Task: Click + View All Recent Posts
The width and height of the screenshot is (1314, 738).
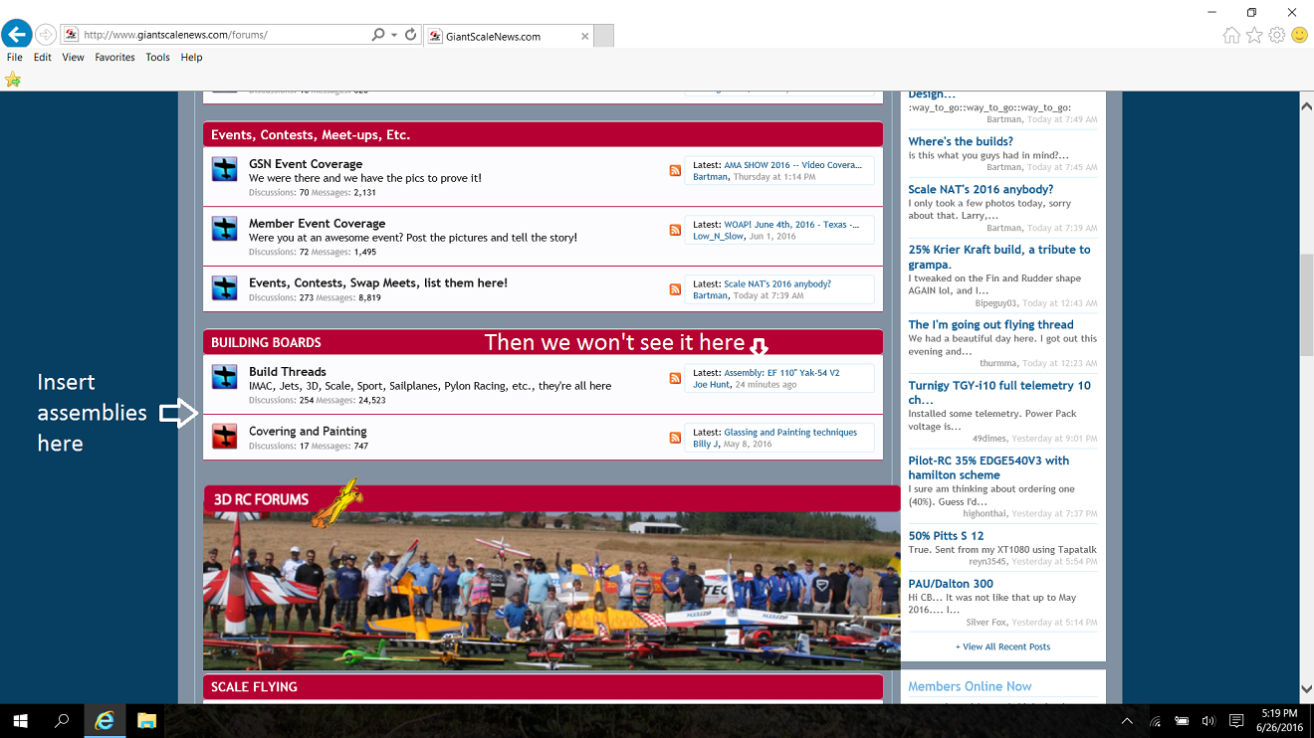Action: click(1002, 646)
